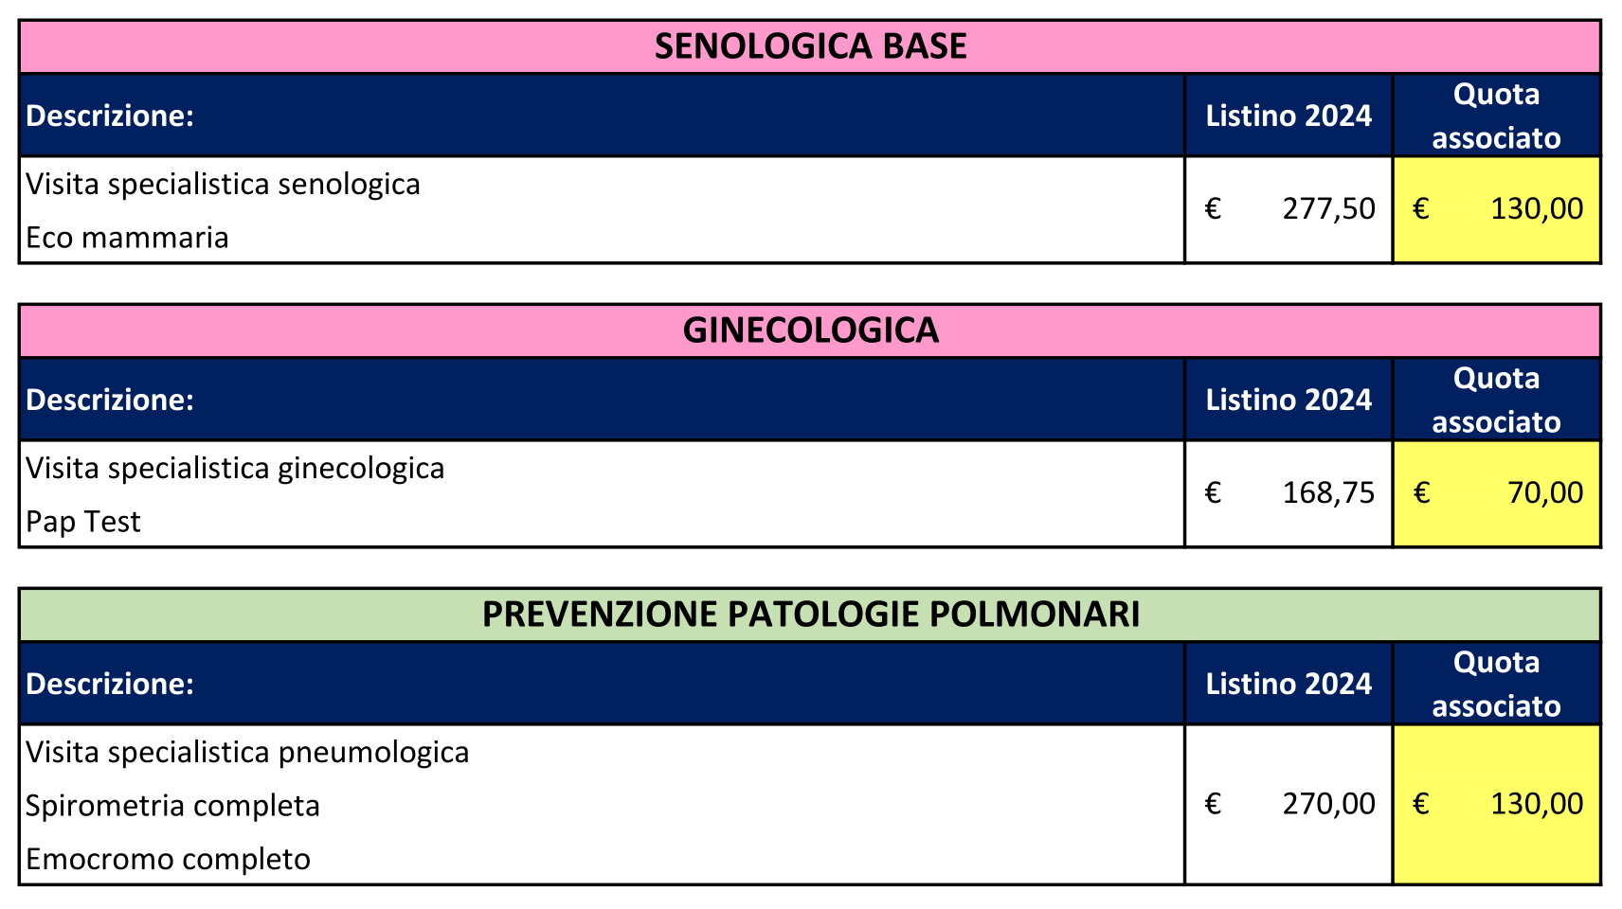Click Visita specialistica pneumologica text
The width and height of the screenshot is (1622, 909).
pos(247,752)
